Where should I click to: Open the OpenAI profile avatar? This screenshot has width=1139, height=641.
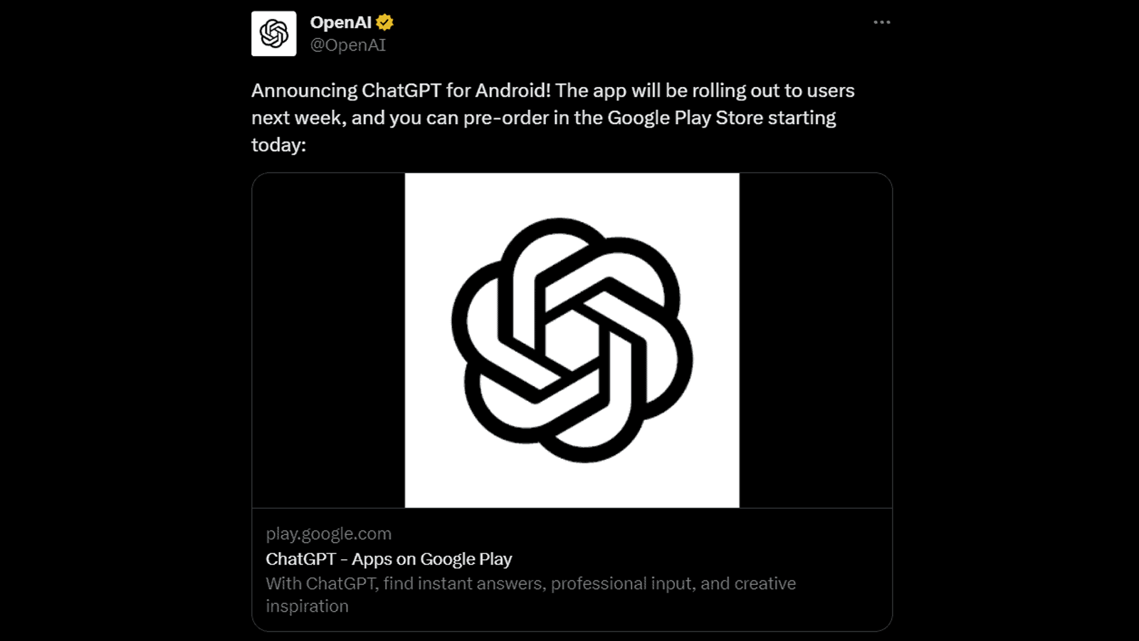pos(274,33)
